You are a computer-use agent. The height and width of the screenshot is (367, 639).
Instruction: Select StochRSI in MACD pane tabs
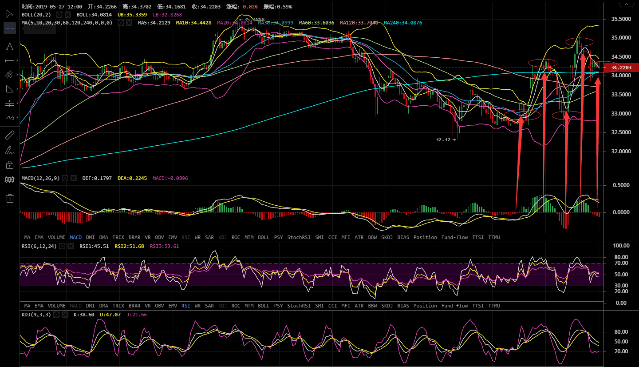click(x=300, y=237)
